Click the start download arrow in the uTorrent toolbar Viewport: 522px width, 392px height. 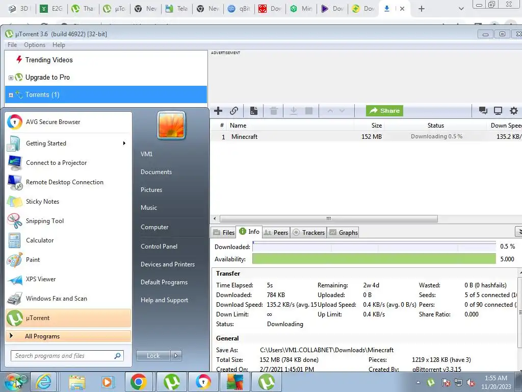click(293, 111)
